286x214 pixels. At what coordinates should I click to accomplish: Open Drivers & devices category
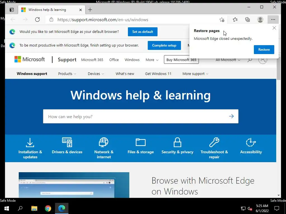pos(67,146)
